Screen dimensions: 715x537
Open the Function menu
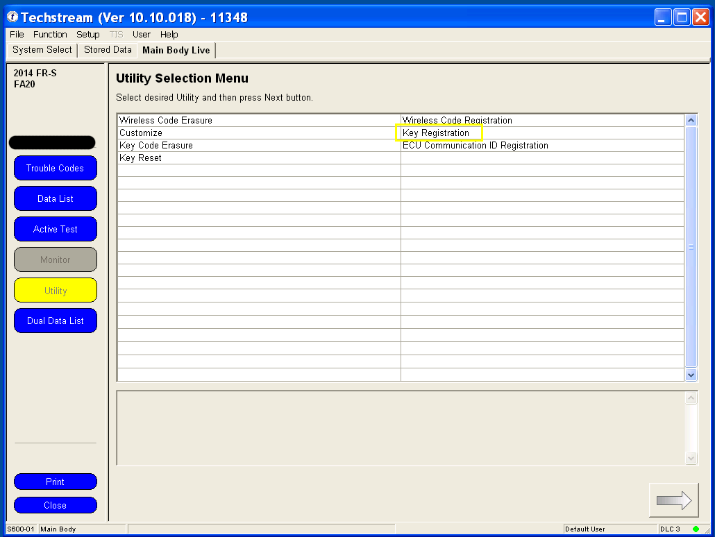point(50,35)
